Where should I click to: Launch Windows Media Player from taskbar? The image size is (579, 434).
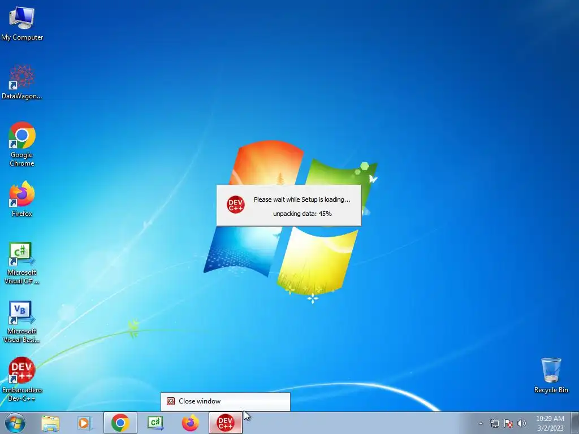85,423
